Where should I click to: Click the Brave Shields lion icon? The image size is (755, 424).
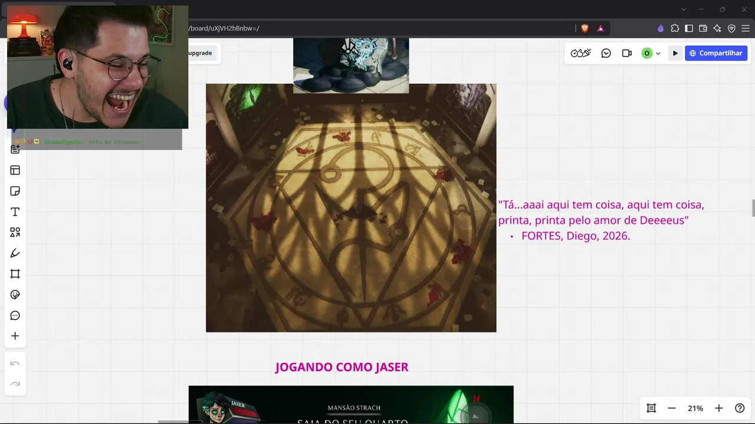pos(585,28)
